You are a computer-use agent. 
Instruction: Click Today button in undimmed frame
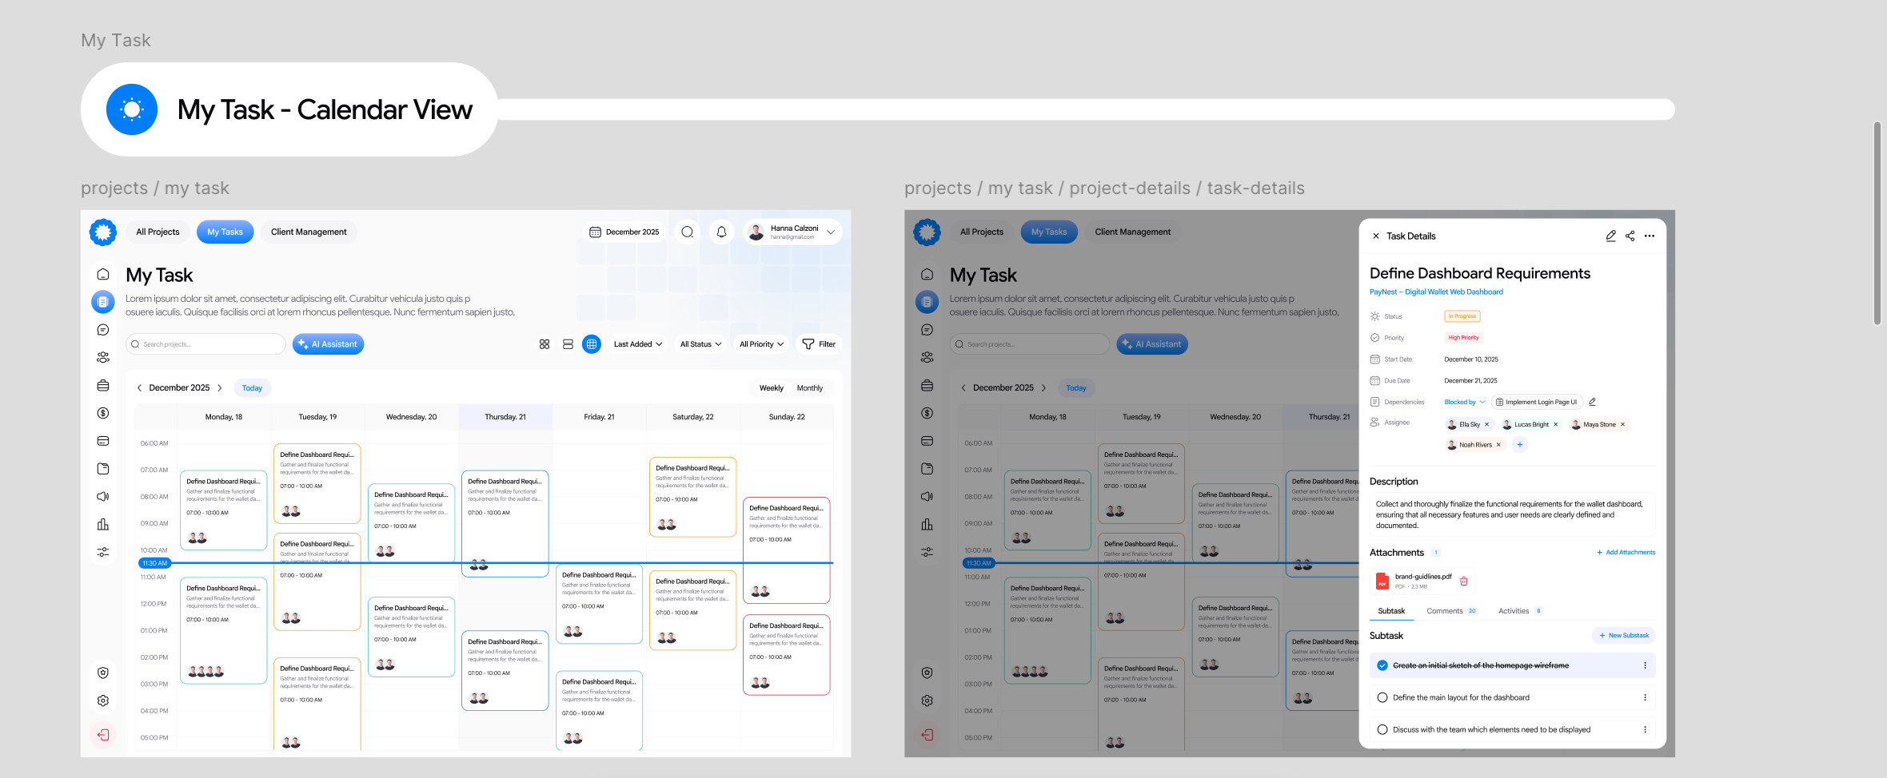tap(252, 388)
